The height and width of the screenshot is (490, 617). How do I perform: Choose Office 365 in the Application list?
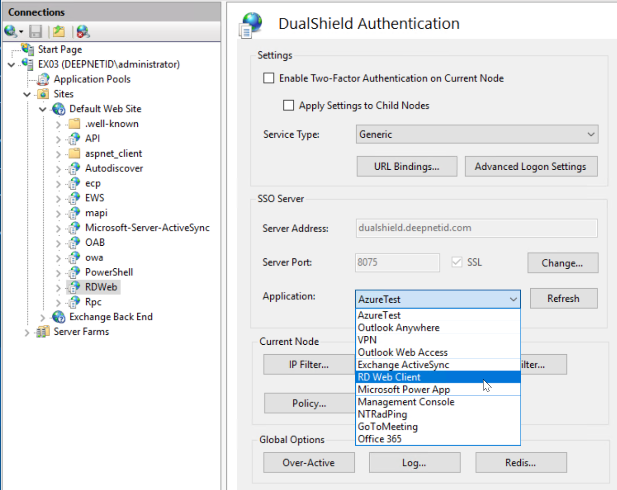380,439
